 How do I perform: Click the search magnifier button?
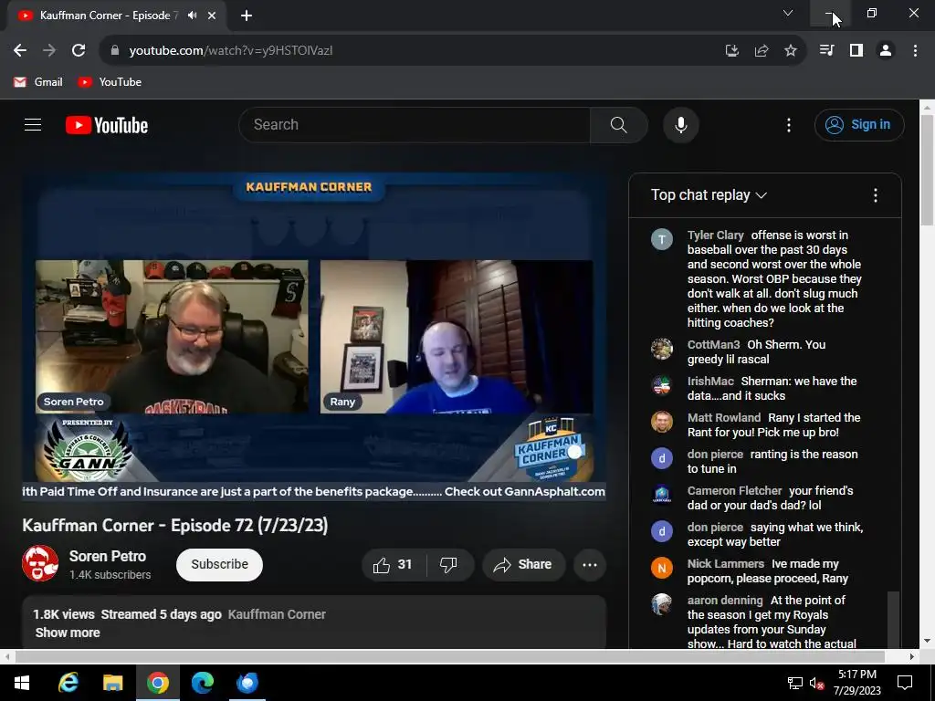[618, 124]
